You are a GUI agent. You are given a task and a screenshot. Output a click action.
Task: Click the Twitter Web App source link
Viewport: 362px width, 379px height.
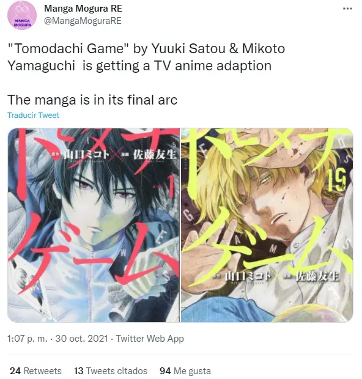pyautogui.click(x=150, y=339)
